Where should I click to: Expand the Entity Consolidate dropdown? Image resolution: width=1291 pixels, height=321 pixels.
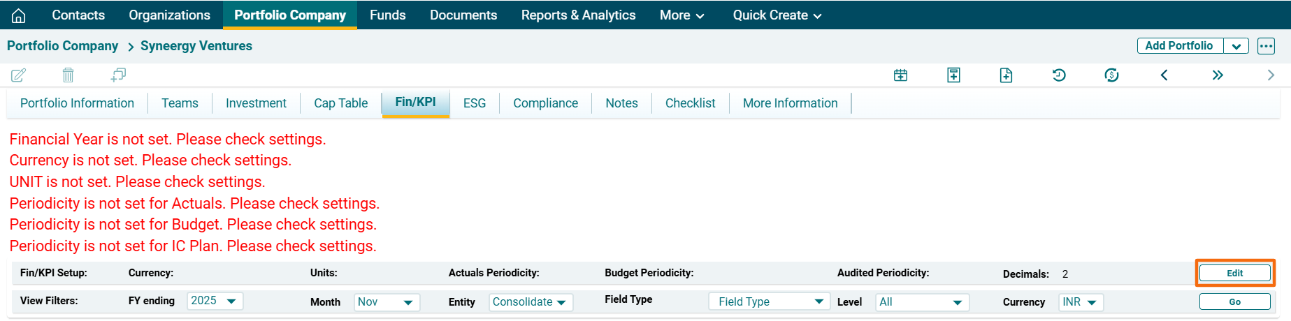[530, 302]
